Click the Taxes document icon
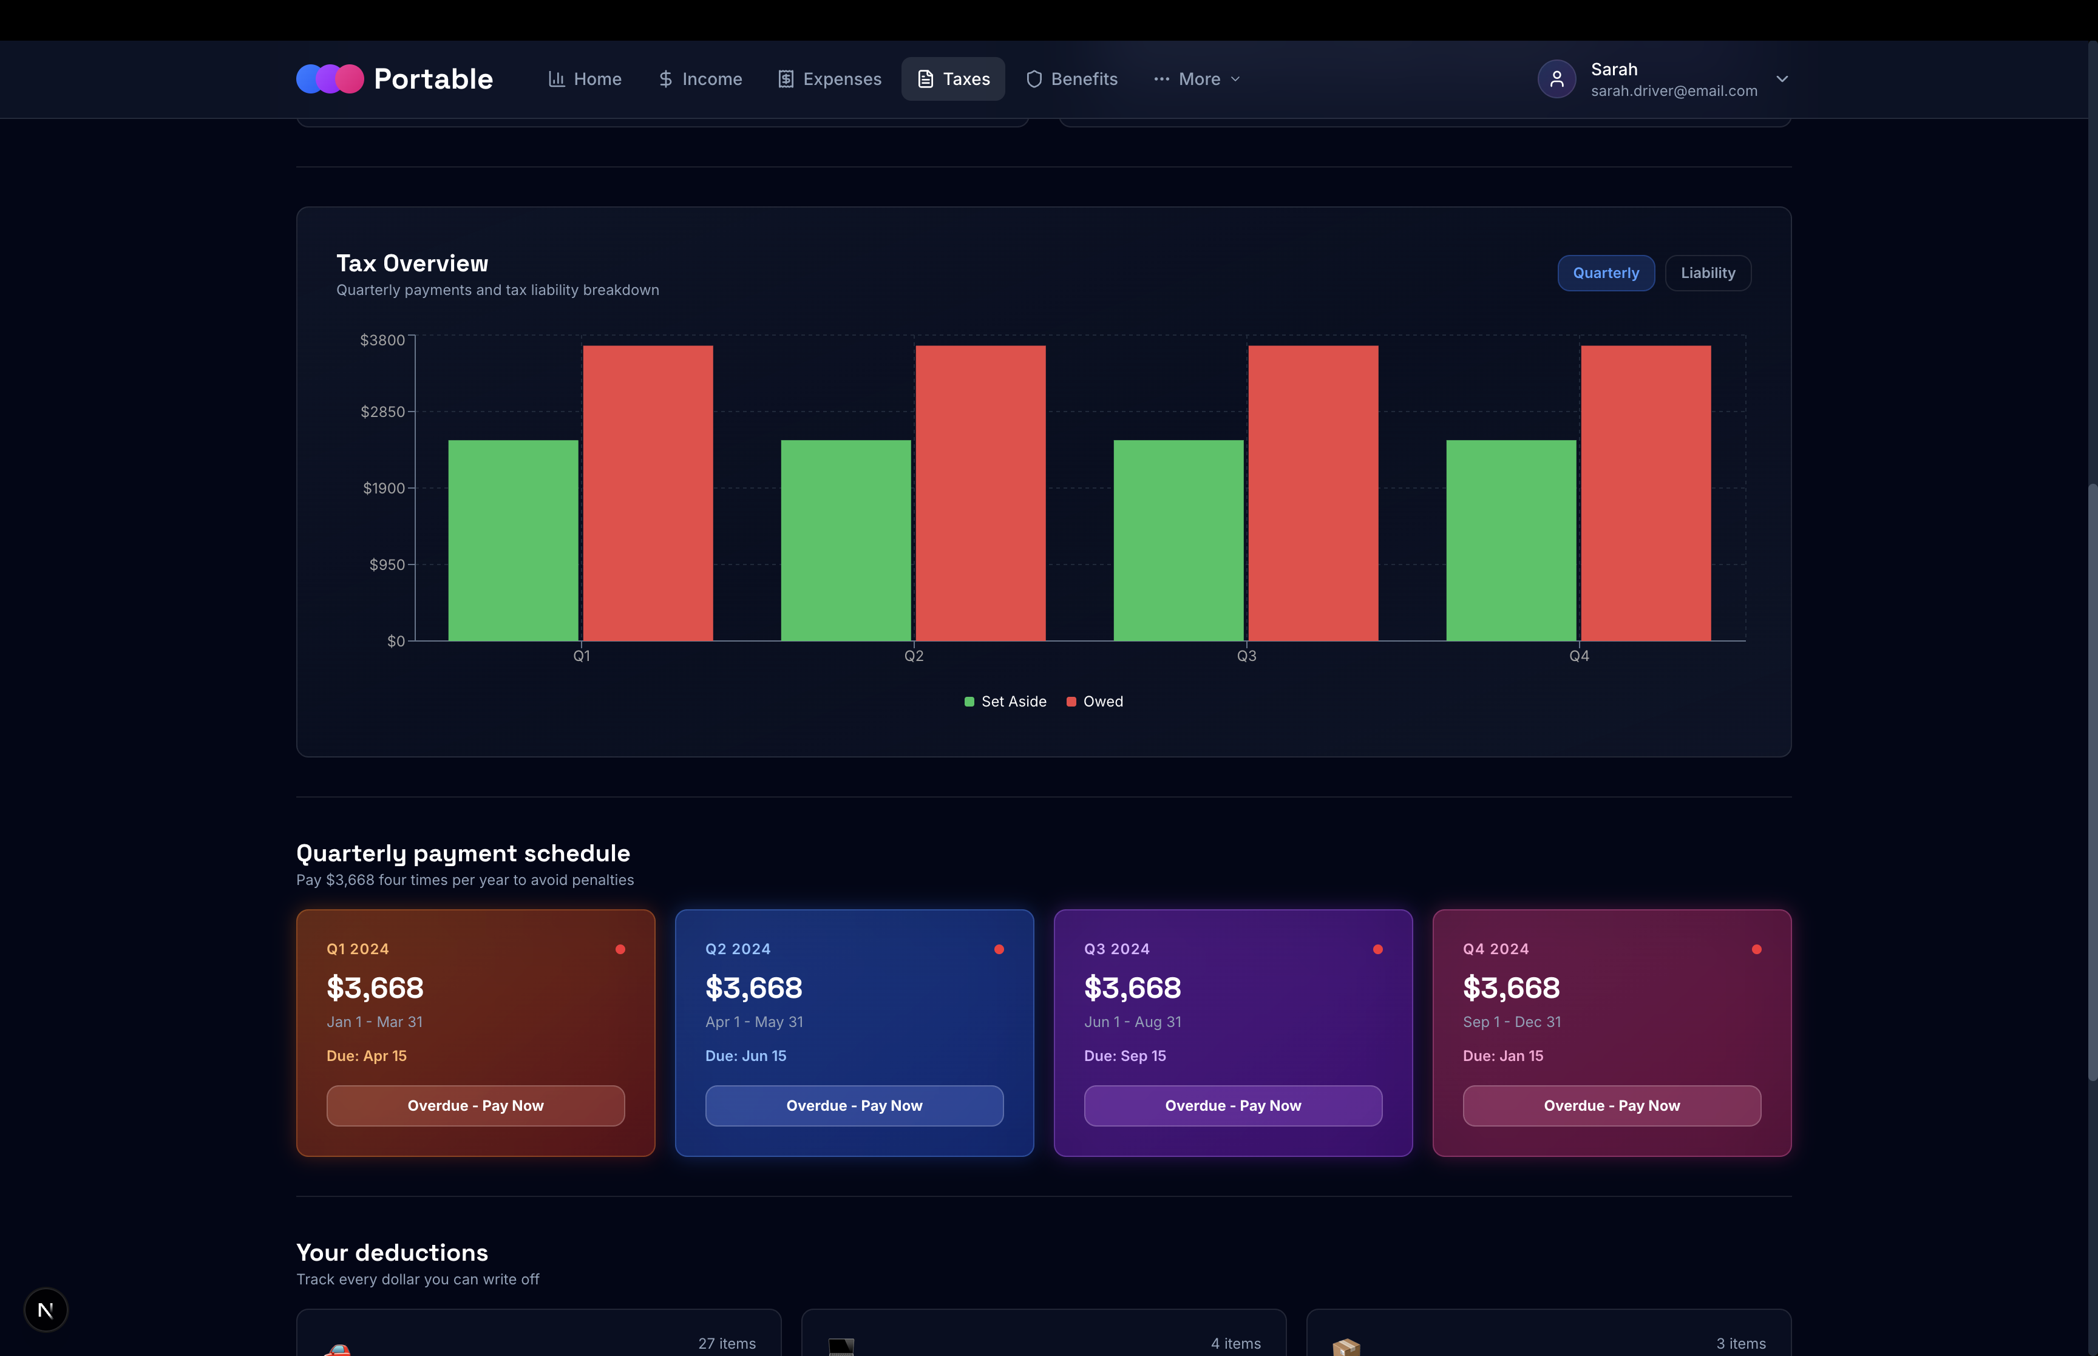The width and height of the screenshot is (2098, 1356). (x=925, y=80)
